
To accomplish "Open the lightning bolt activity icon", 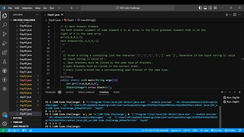I will [5, 80].
